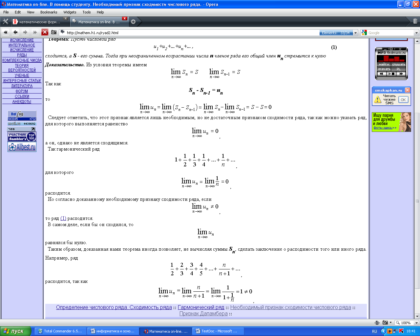Click the page loading progress bar 'Elements: 33/34'

[336, 33]
